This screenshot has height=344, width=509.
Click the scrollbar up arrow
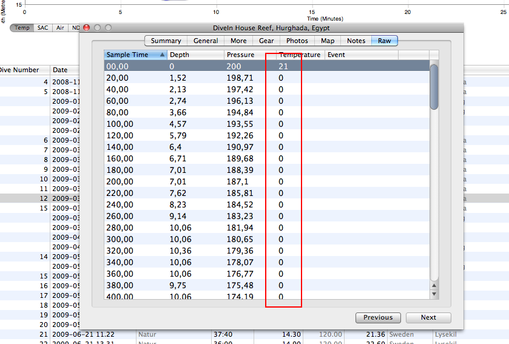point(434,285)
